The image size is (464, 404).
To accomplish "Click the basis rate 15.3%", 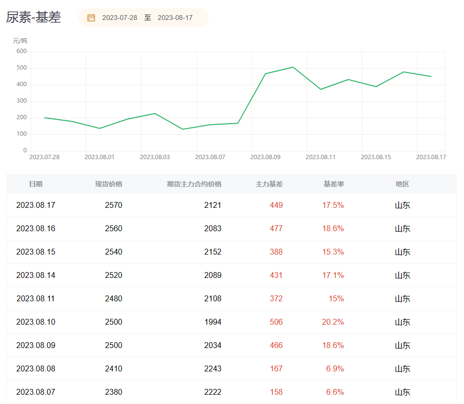I will [x=333, y=252].
